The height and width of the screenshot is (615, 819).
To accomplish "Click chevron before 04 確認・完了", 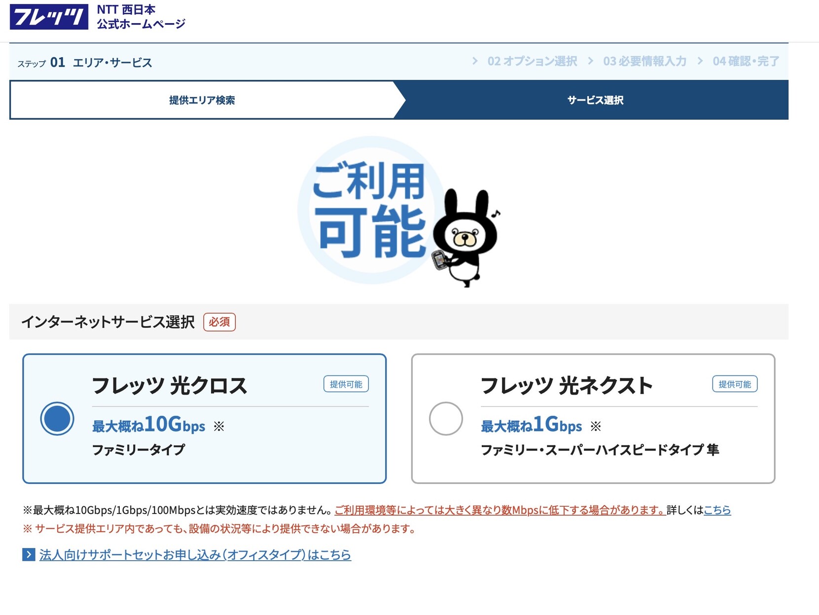I will click(700, 61).
